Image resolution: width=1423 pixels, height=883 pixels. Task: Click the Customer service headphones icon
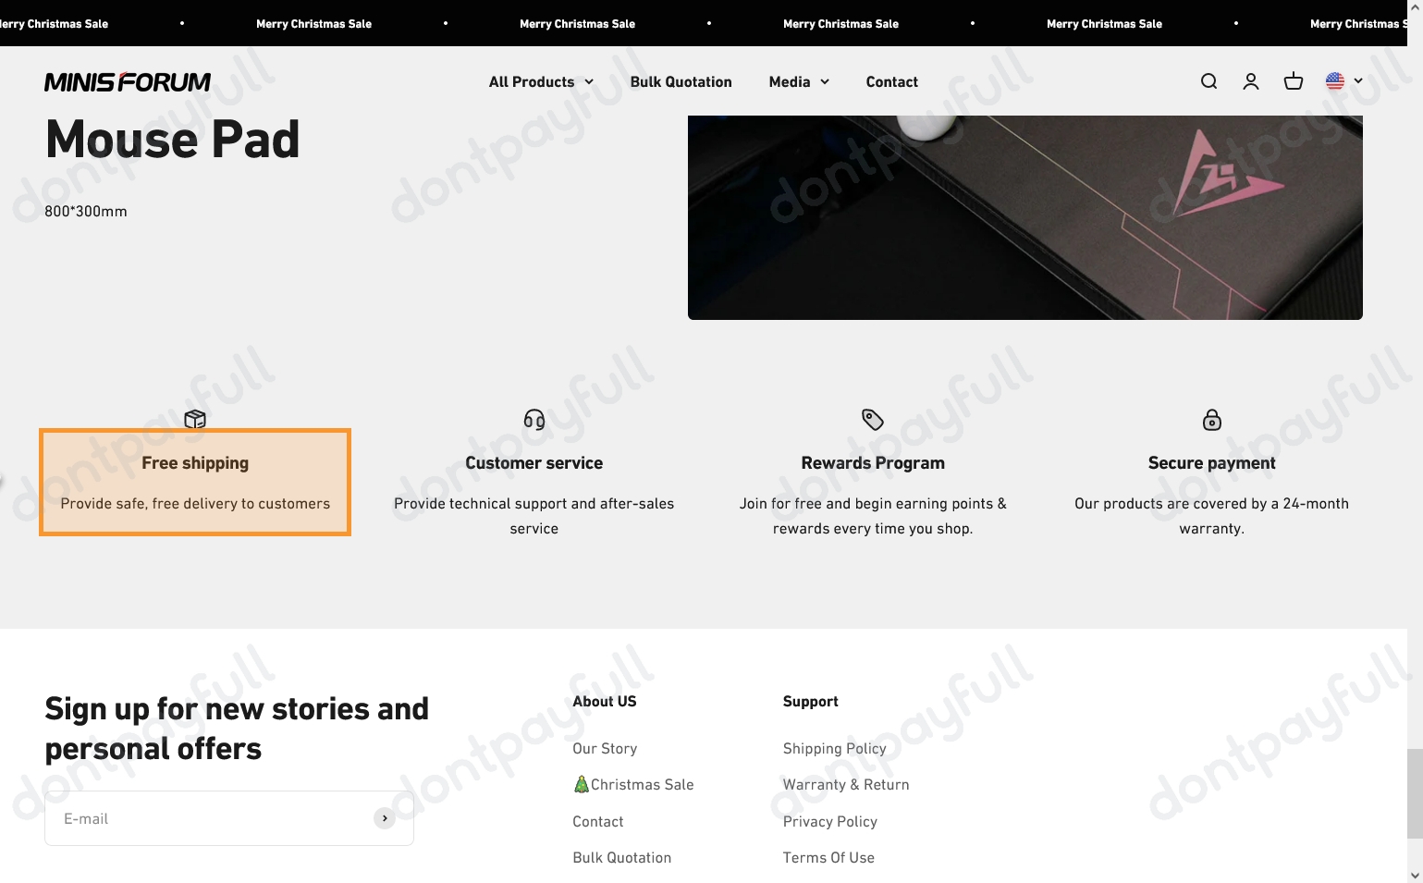pos(534,420)
